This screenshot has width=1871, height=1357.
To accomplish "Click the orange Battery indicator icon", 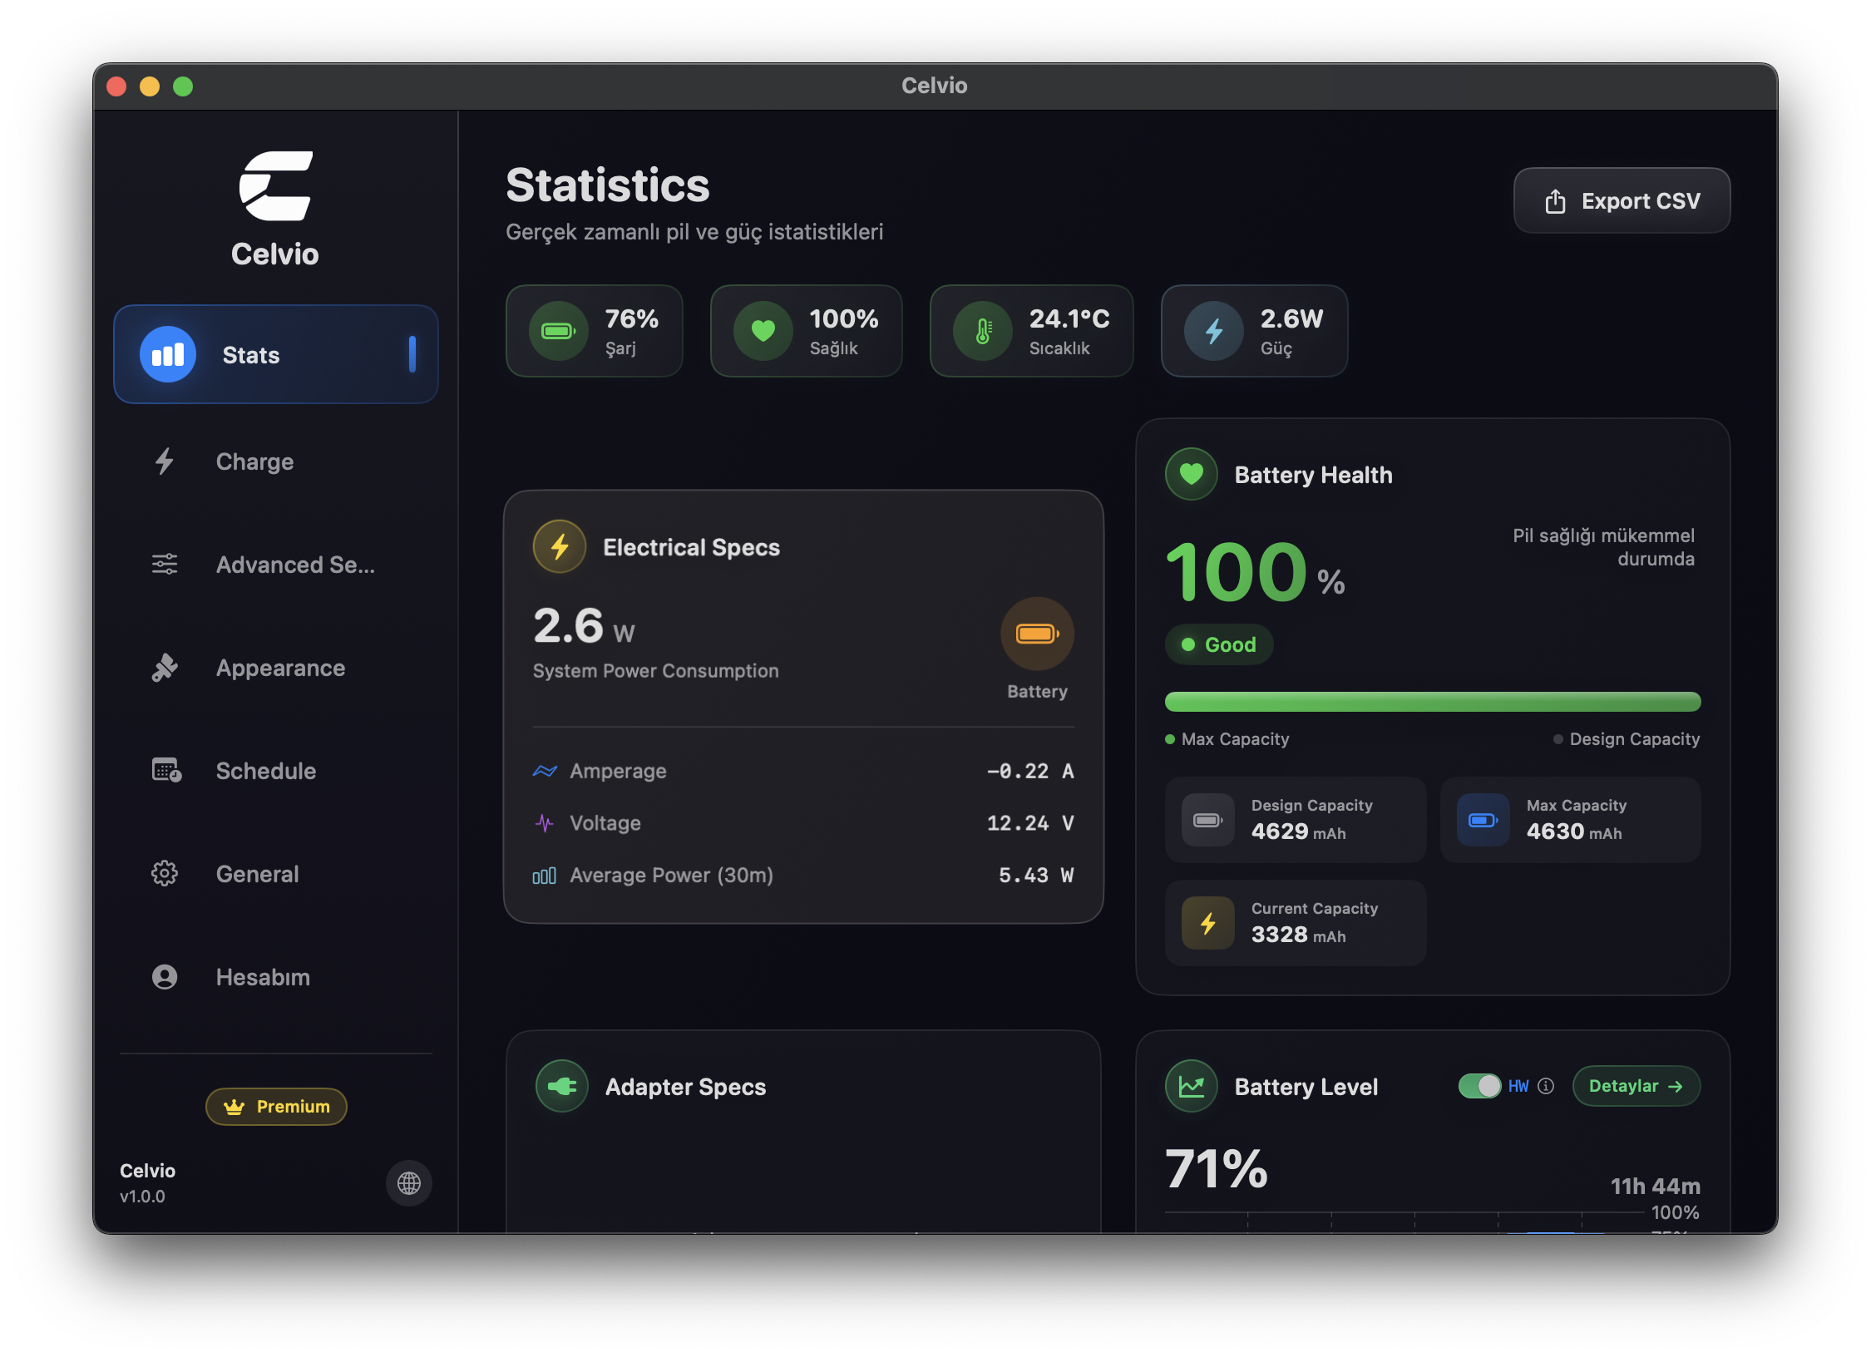I will (1036, 633).
